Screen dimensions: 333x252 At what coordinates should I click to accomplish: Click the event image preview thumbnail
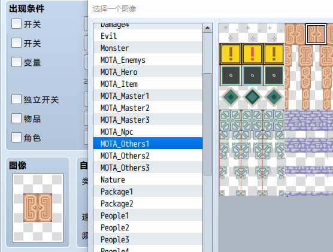[x=38, y=208]
